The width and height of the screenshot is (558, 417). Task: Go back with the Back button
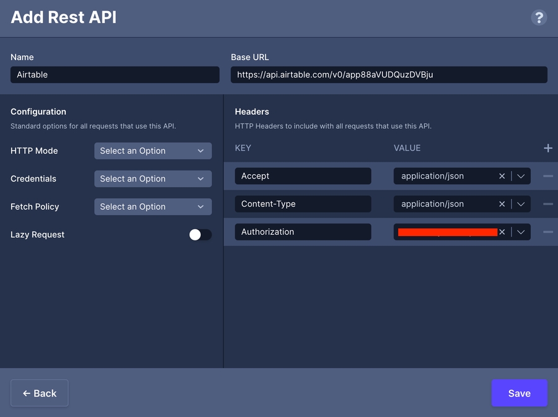coord(40,393)
